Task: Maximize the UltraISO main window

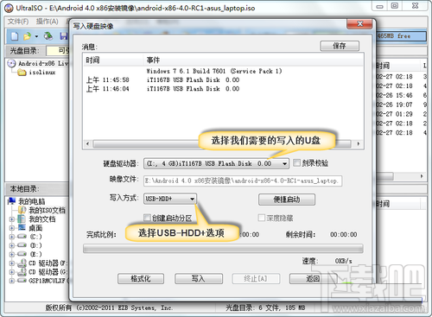Action: 395,6
